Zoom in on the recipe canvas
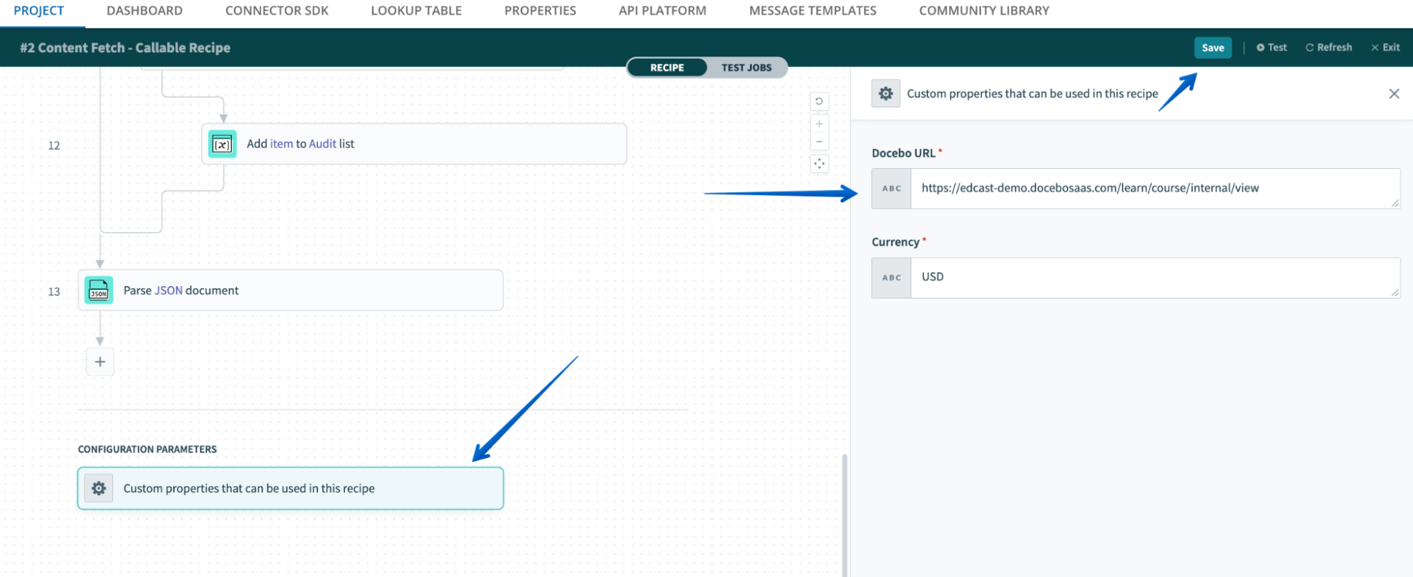The width and height of the screenshot is (1413, 577). click(x=819, y=124)
